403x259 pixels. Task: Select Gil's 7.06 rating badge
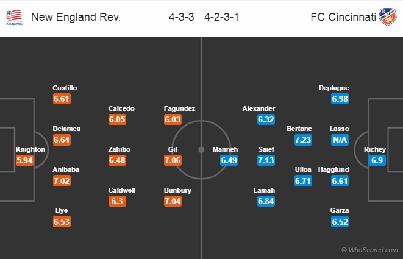[x=173, y=160]
